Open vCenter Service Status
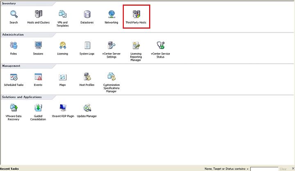 (161, 45)
